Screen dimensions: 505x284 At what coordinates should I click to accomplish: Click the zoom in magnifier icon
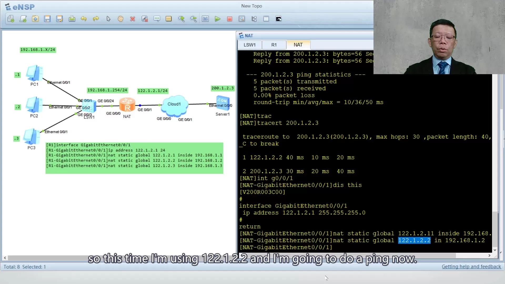point(181,19)
